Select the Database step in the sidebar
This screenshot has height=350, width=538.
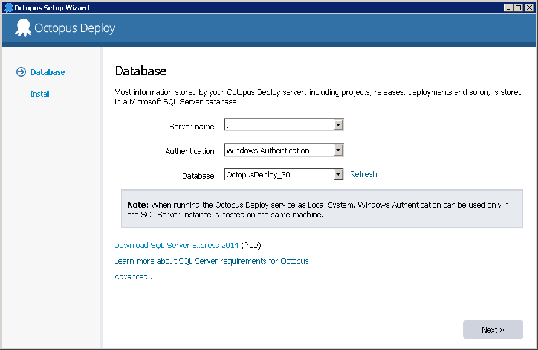[48, 72]
